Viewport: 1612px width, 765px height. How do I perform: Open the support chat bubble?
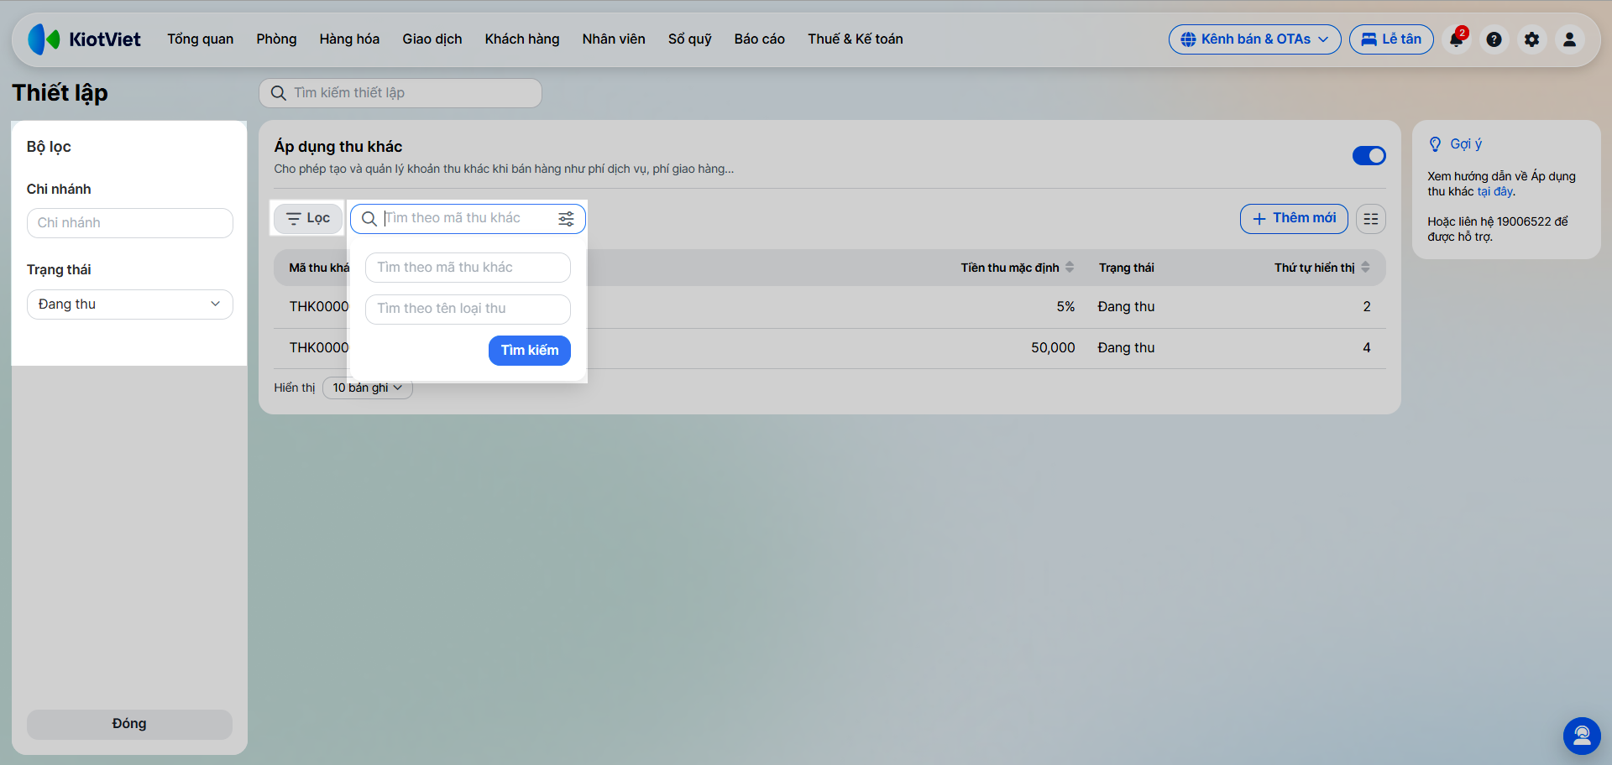coord(1582,736)
